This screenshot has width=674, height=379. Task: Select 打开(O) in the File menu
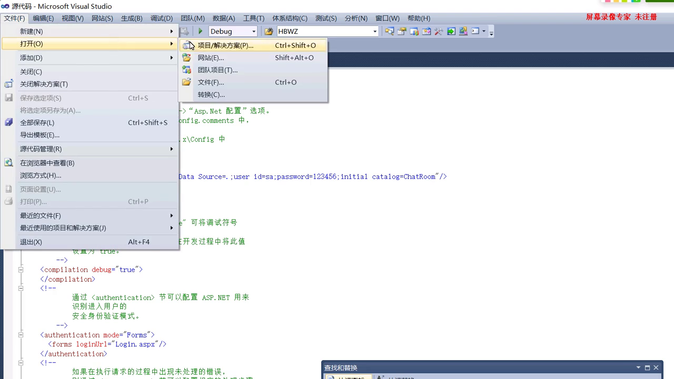(90, 44)
